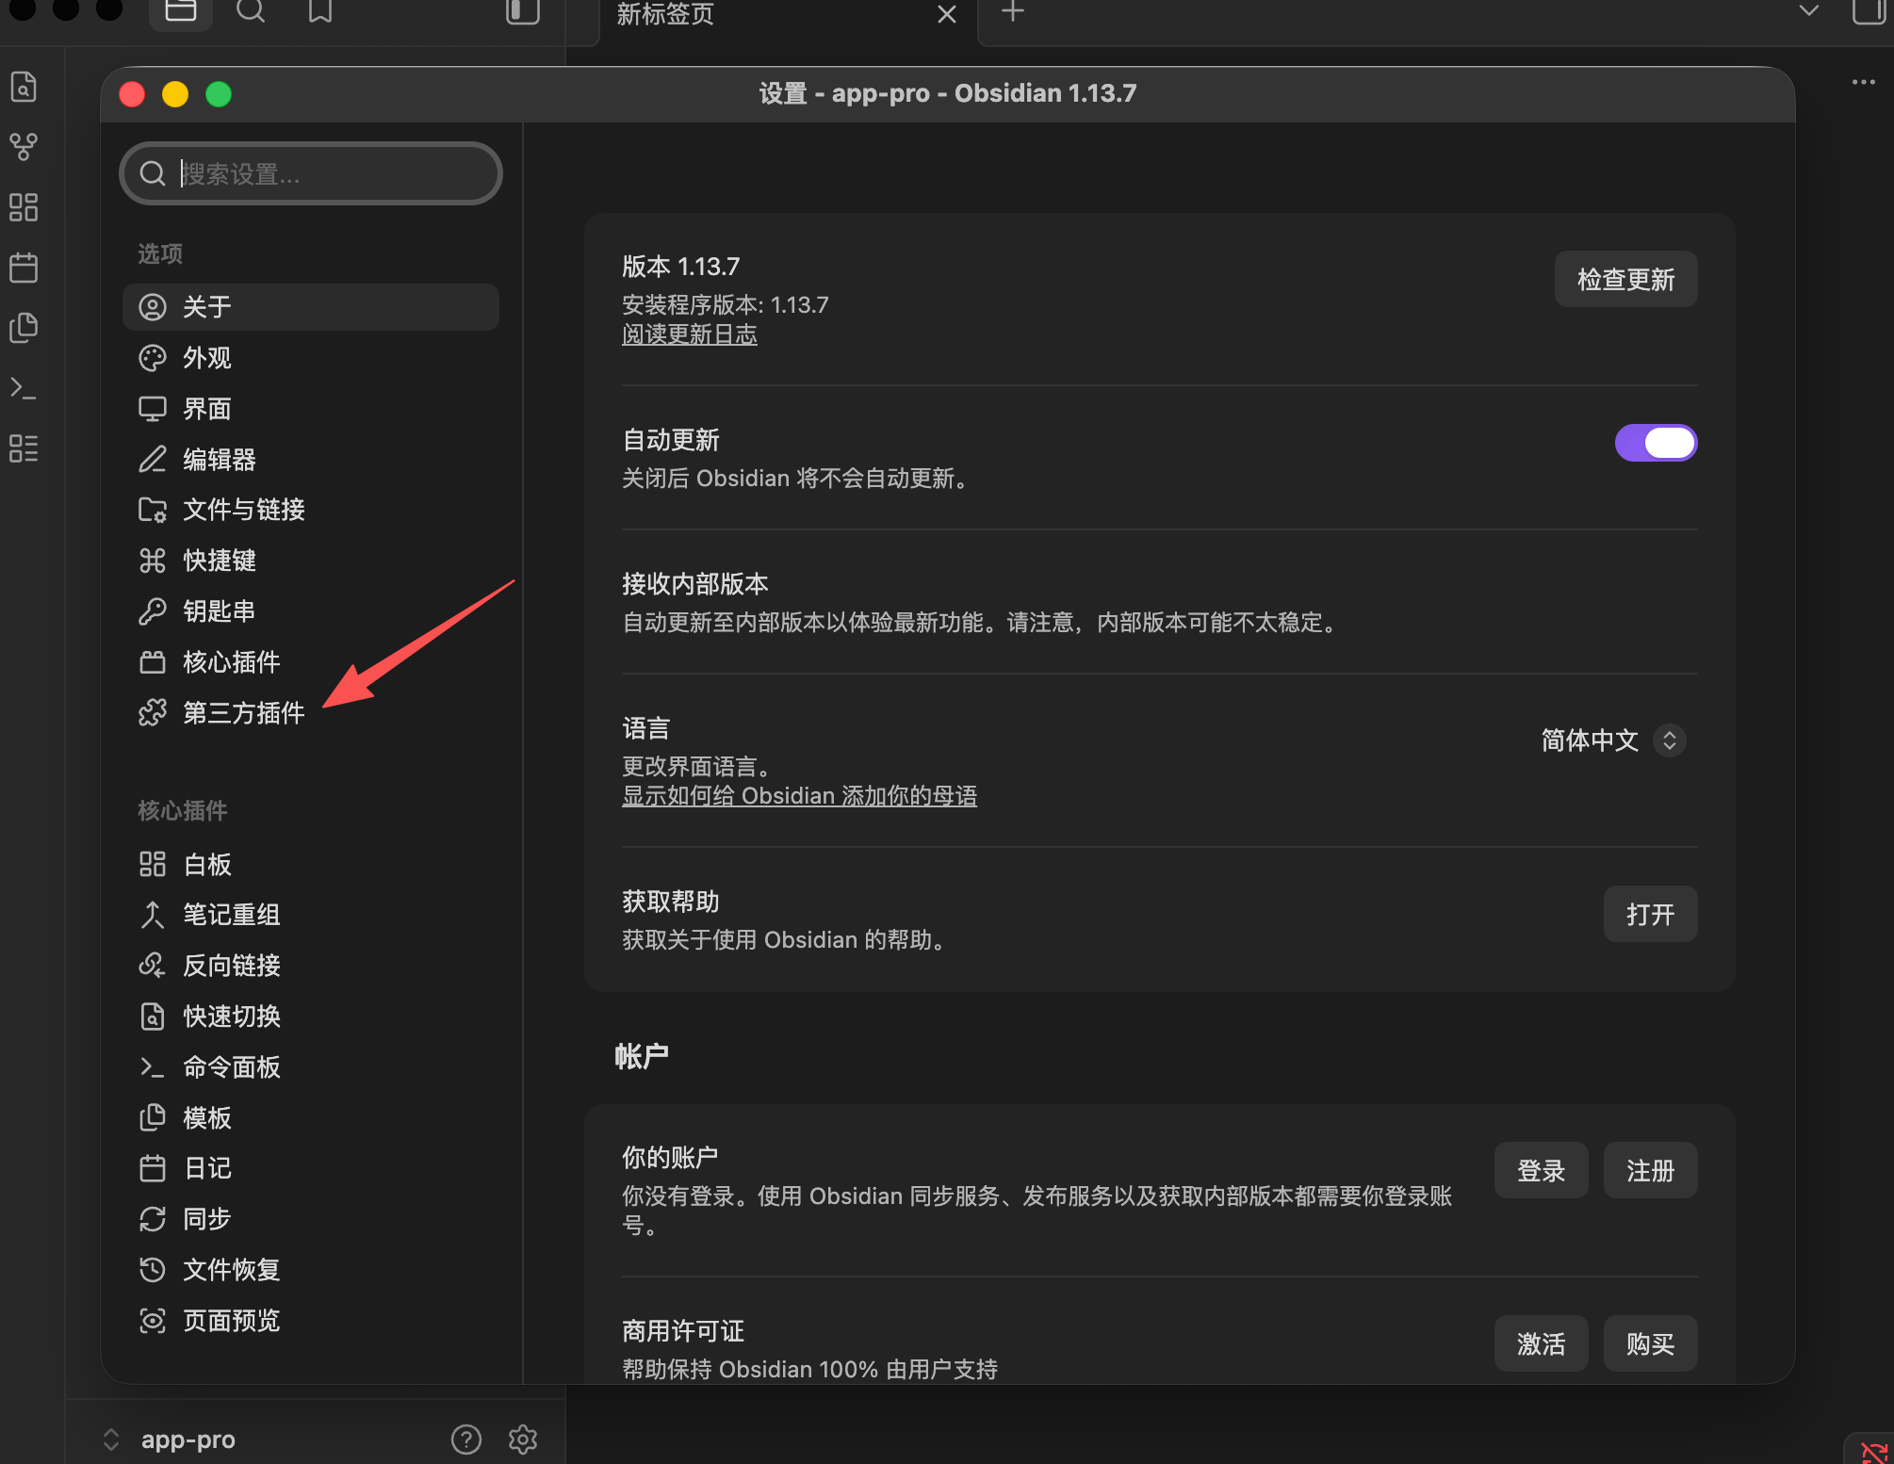Click the puzzle icon beside 第三方插件

[x=153, y=713]
